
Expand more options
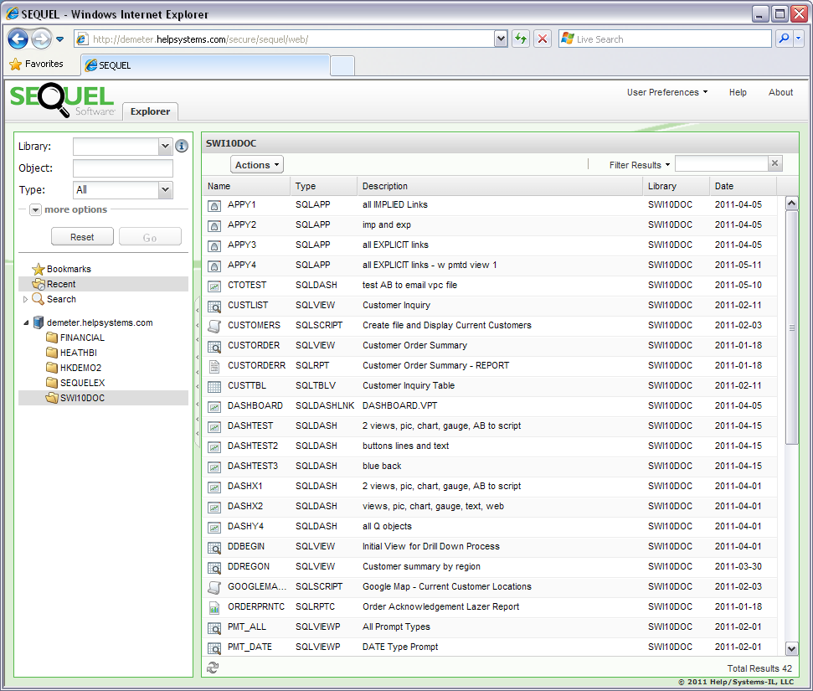click(35, 210)
